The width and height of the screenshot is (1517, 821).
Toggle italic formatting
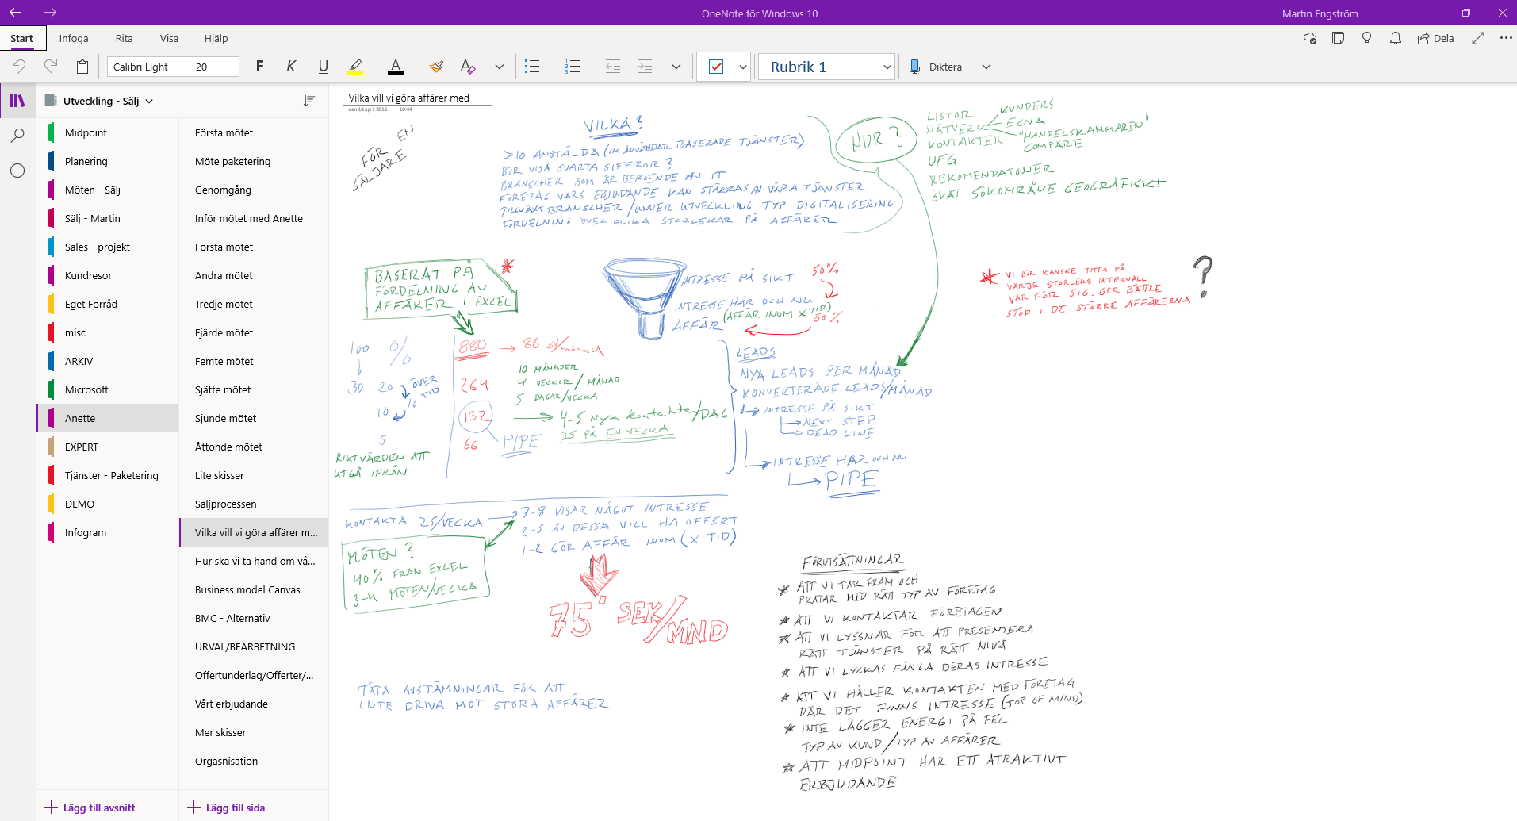(291, 67)
